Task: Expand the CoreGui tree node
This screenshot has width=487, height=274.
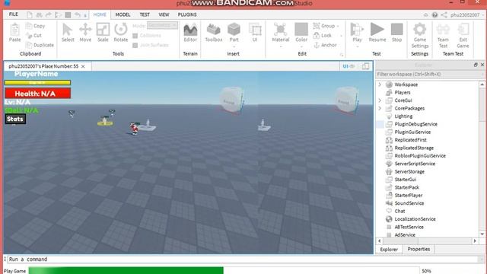Action: pos(380,100)
